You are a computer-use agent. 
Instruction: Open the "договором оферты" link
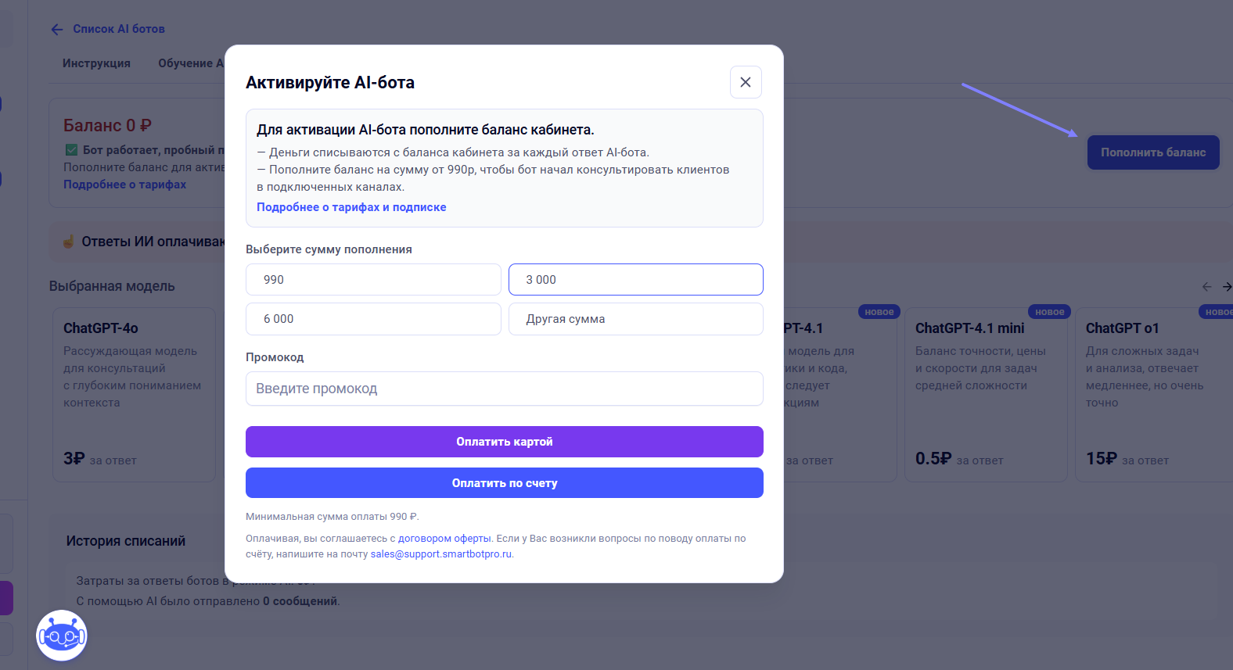click(x=444, y=539)
